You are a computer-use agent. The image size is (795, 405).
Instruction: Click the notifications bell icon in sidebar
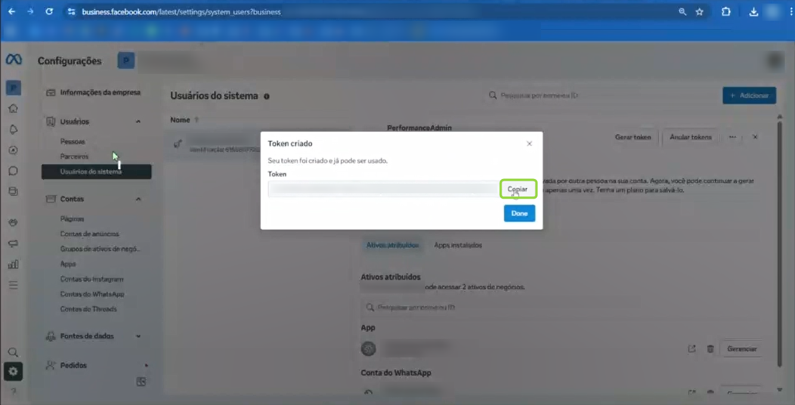point(13,129)
